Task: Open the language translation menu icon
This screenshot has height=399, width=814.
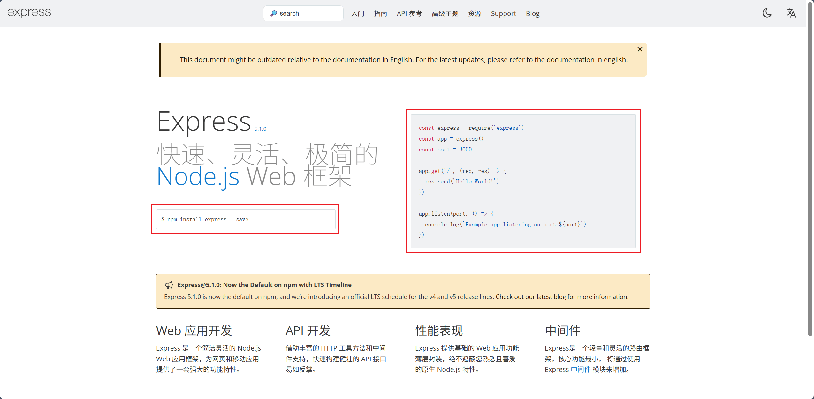Action: 791,13
